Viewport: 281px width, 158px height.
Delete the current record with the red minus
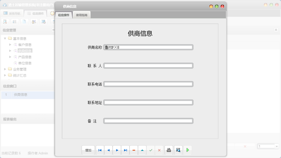(134, 150)
